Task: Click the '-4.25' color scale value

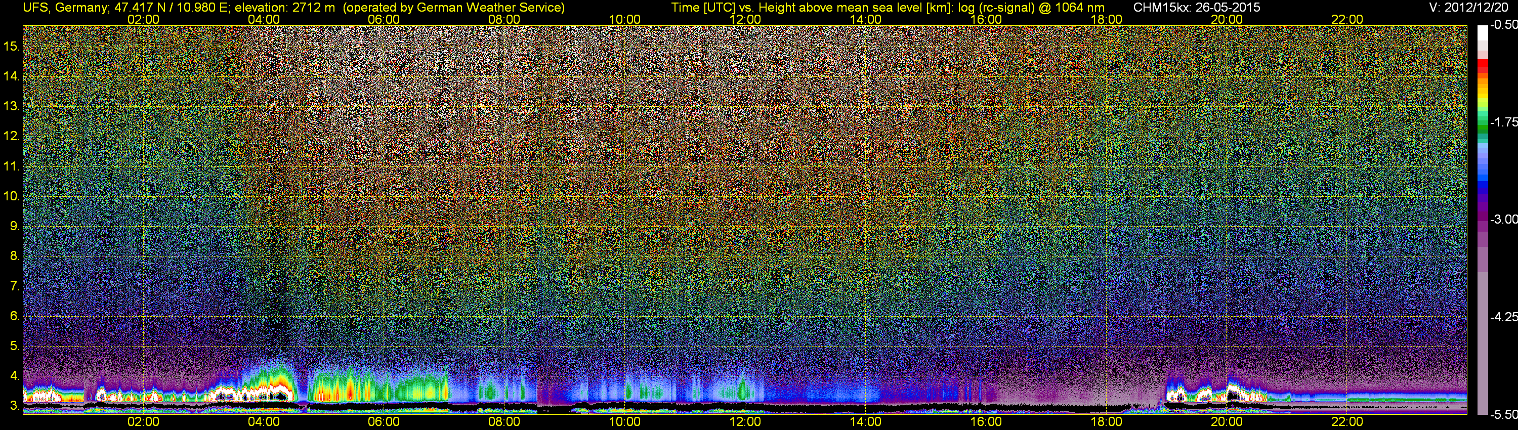Action: tap(1503, 317)
